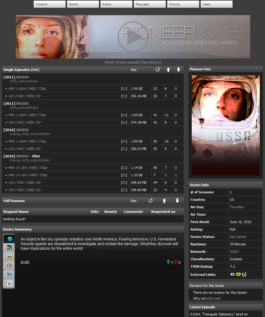The width and height of the screenshot is (265, 317).
Task: Sort single episodes by snatched count icon
Action: coord(157,69)
